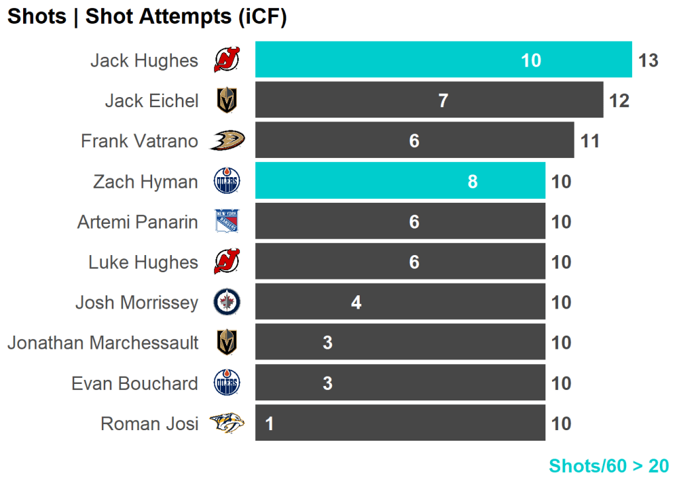Click the Nashville Predators logo
677x483 pixels.
(227, 424)
